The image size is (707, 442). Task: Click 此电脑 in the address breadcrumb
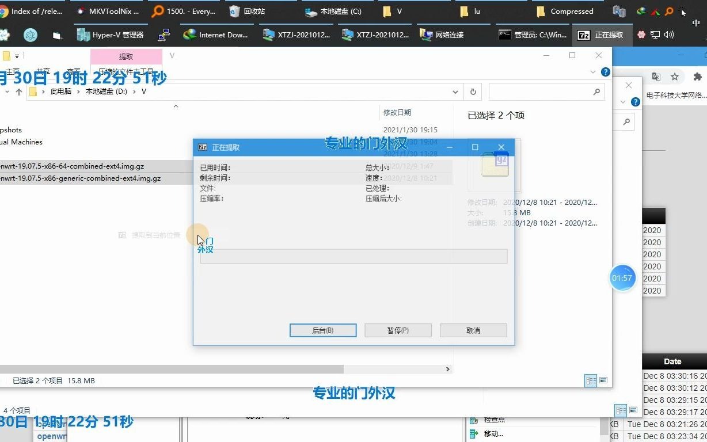(x=61, y=92)
